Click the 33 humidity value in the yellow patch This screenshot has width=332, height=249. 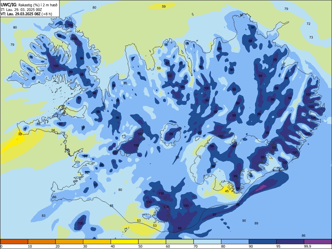click(20, 134)
